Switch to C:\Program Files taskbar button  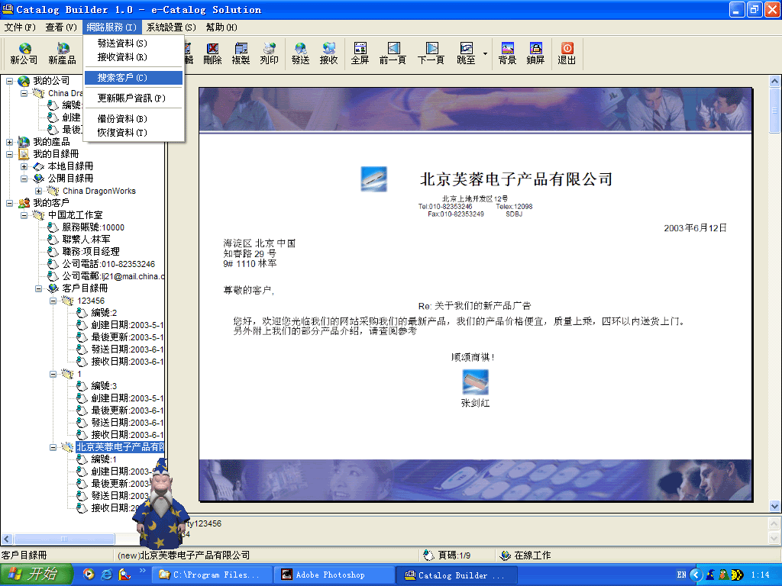click(x=212, y=575)
